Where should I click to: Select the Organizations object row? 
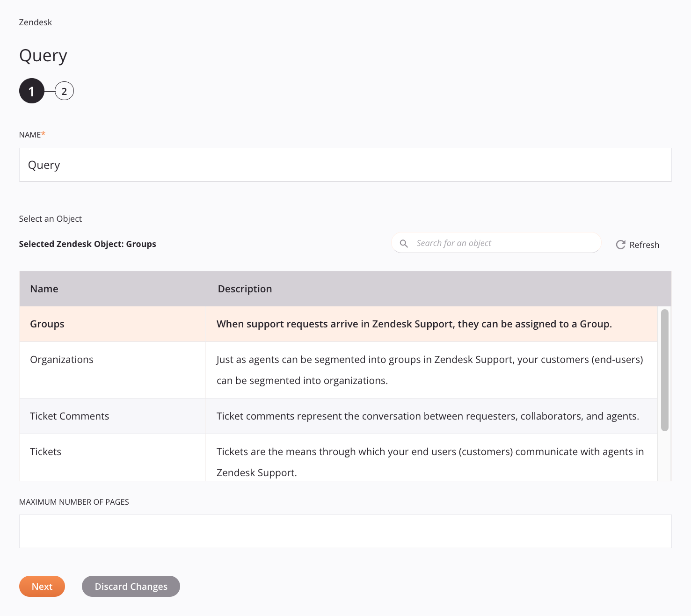[x=338, y=370]
